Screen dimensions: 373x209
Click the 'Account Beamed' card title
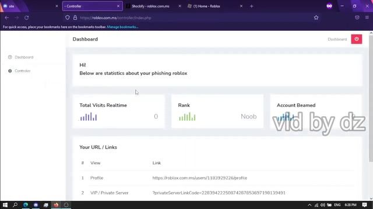[296, 105]
